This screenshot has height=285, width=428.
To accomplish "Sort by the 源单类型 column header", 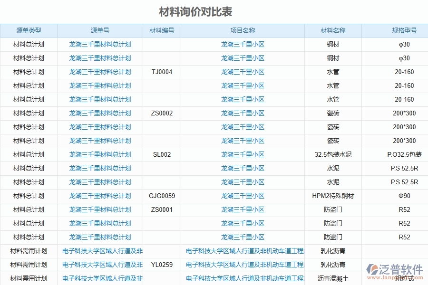I will pos(28,30).
